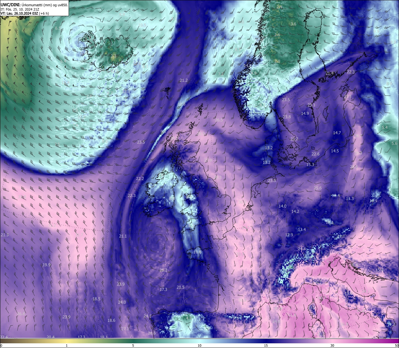This screenshot has height=348, width=399.
Task: Click the 24.0 value on the map
Action: [122, 302]
